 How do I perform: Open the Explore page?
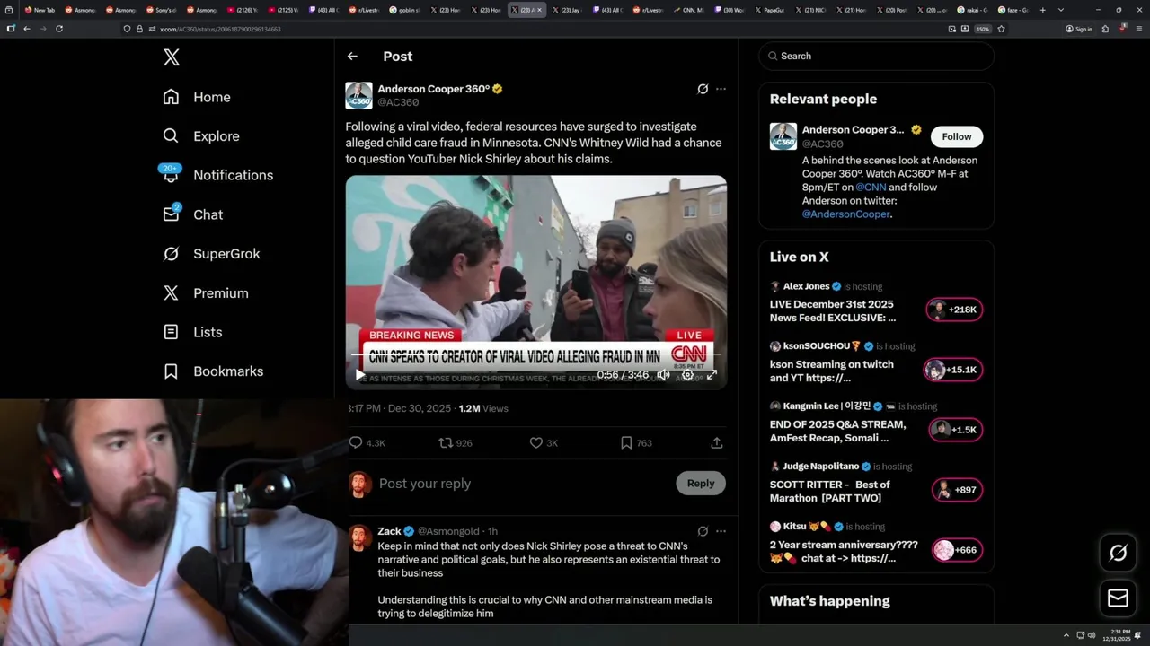201,136
